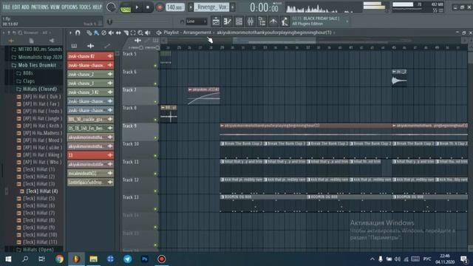Collapse the Mob Ties Drumkit folder
Screen dimensions: 473x266
click(x=34, y=65)
